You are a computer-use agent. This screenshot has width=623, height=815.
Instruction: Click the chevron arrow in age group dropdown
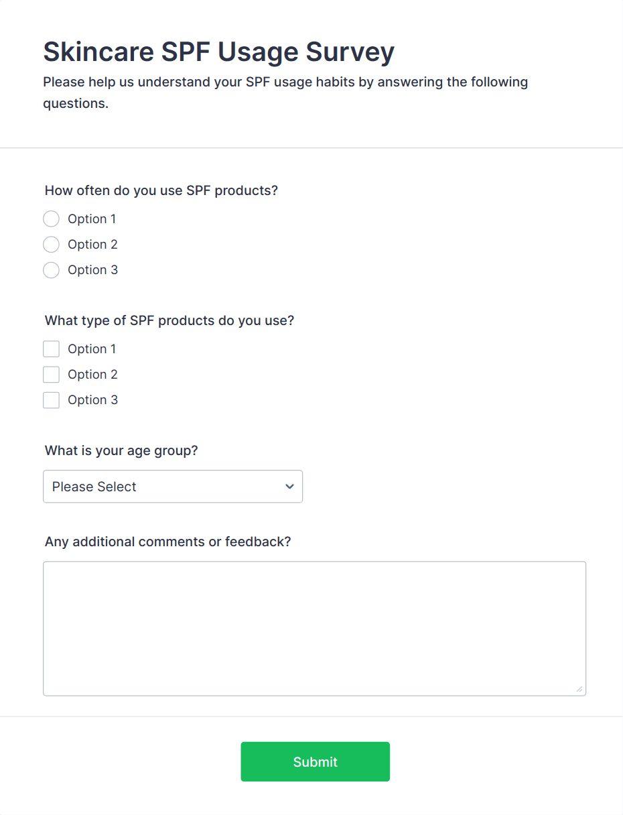pyautogui.click(x=289, y=487)
